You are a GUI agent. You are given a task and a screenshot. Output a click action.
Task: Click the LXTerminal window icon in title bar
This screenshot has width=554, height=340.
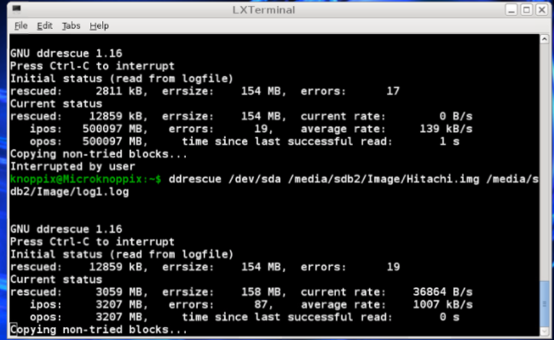coord(16,9)
